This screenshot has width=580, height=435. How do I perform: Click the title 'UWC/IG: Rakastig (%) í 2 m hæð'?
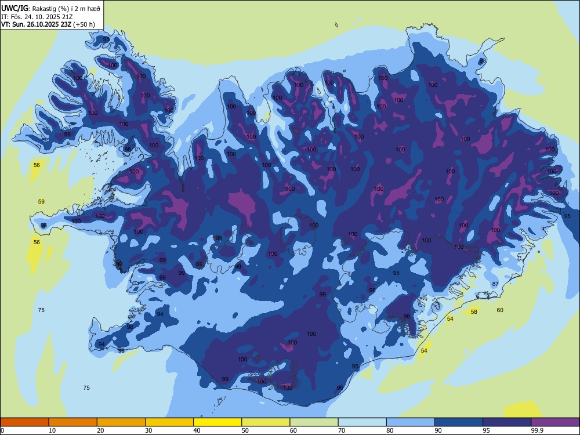(50, 8)
